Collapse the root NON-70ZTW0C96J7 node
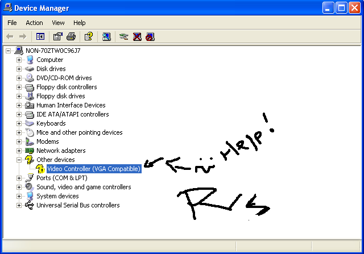 point(9,51)
